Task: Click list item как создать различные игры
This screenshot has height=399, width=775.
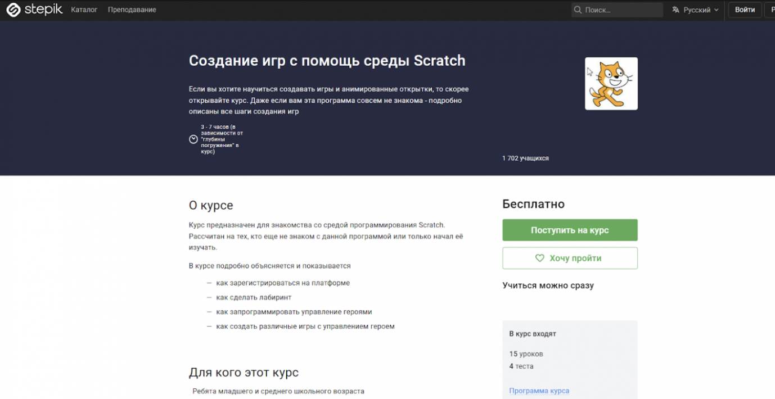Action: coord(305,327)
